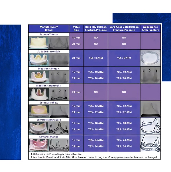Click the 'St. Jude Trifecta' label
The width and height of the screenshot is (171, 172).
(x=49, y=35)
